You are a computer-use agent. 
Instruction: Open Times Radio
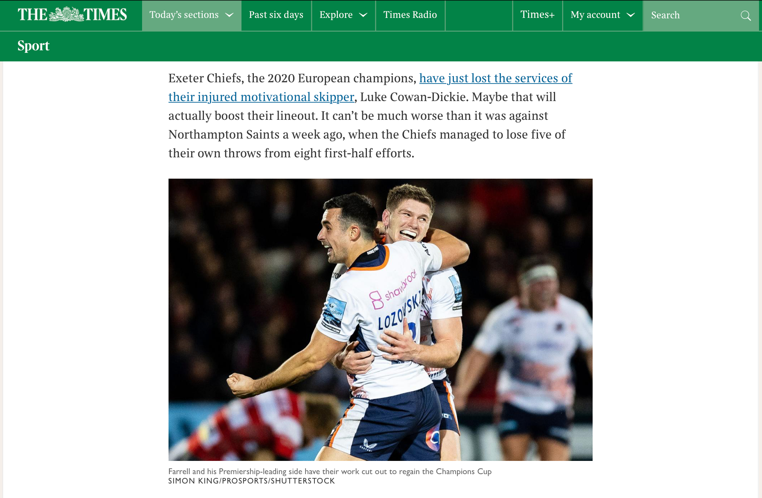410,15
